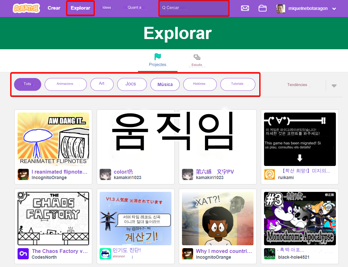Image resolution: width=348 pixels, height=267 pixels.
Task: Open My Stuff folder icon
Action: tap(262, 8)
